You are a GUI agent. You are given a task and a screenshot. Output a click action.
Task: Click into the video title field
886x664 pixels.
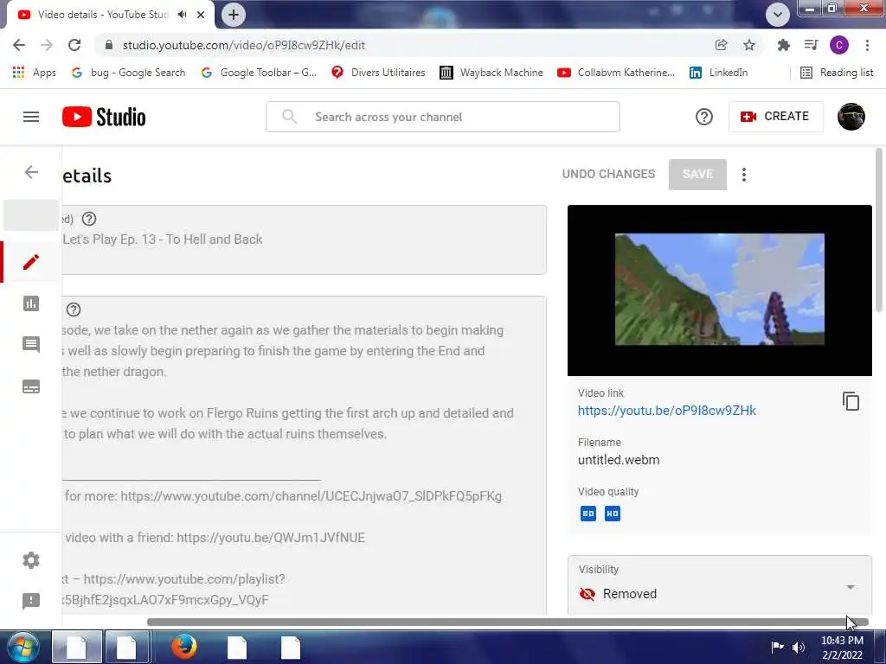(304, 240)
